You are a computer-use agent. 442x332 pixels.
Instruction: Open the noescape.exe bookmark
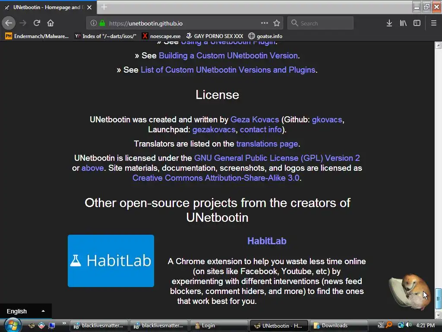coord(161,36)
